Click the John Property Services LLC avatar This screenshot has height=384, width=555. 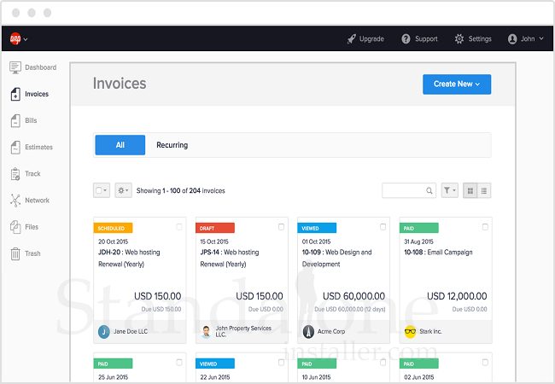coord(206,332)
